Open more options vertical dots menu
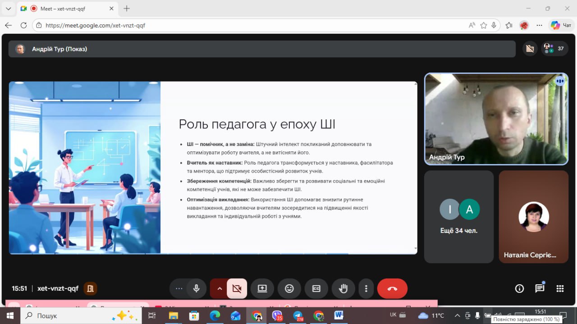The image size is (577, 324). 366,289
